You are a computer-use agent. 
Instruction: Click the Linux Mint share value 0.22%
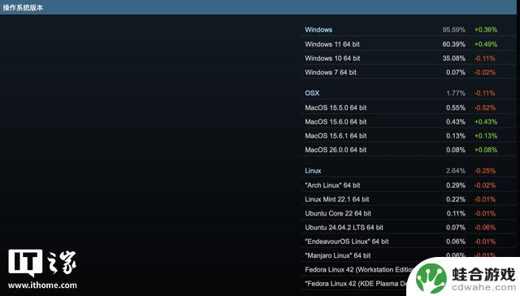coord(456,199)
